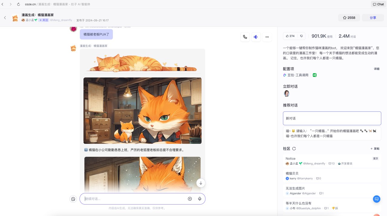
Task: Click the scroll-to-bottom arrow button
Action: point(201,183)
